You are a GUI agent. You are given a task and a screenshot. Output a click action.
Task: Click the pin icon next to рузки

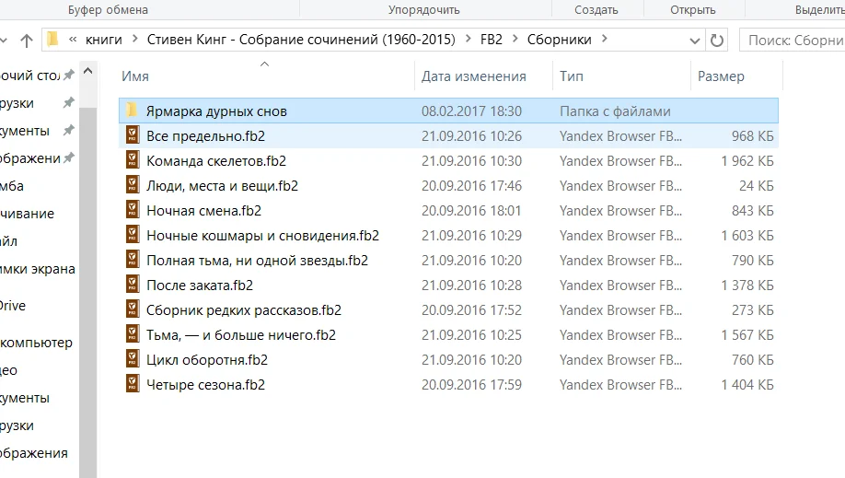(x=68, y=102)
